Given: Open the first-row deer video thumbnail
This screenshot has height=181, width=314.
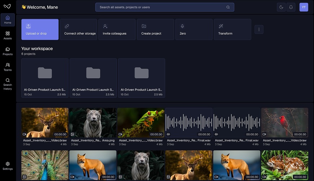Looking at the screenshot, I should click(x=45, y=123).
